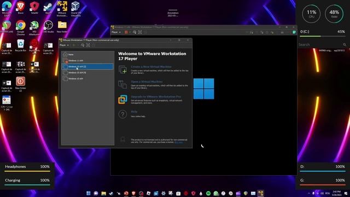Click Send Ctrl+Alt+Del in Windows 11 VM window

click(x=135, y=32)
